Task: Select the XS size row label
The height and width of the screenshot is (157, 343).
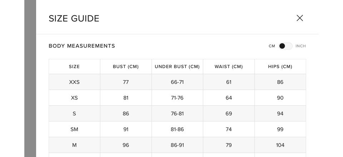Action: [x=74, y=98]
